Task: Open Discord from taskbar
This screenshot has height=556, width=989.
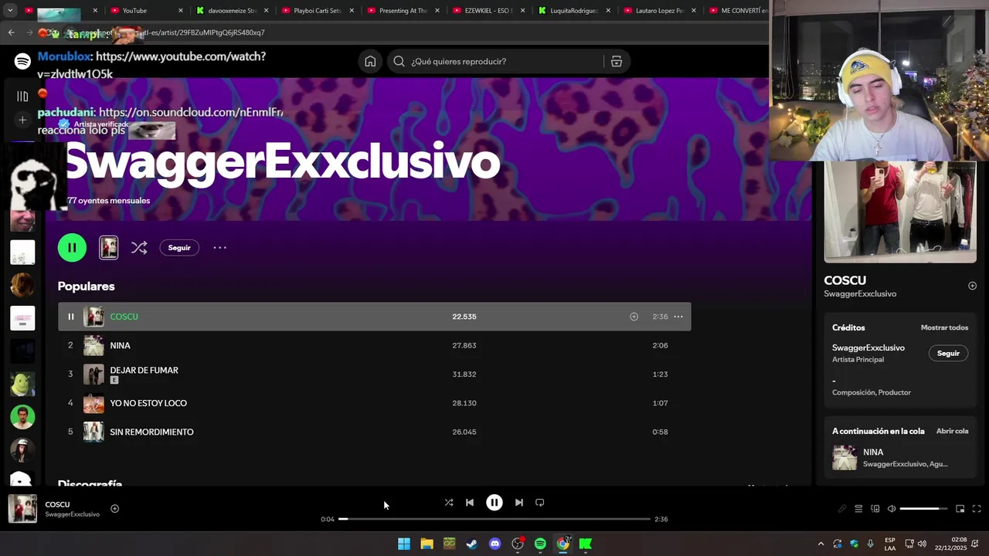Action: pyautogui.click(x=495, y=544)
